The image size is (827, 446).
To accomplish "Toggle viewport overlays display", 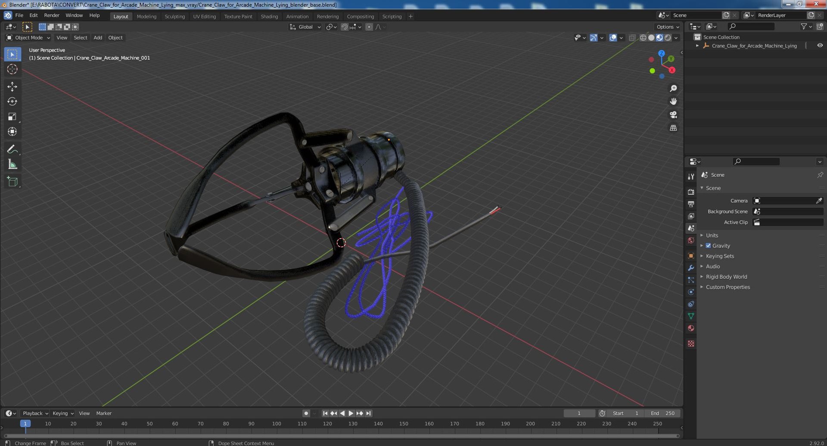I will [x=613, y=38].
